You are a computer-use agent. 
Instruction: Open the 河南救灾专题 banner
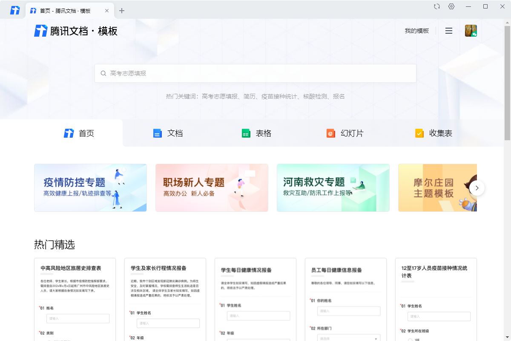click(333, 188)
